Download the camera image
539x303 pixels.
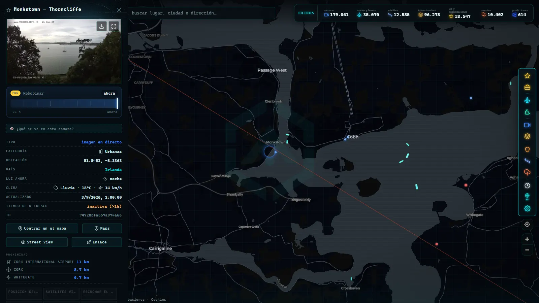pos(101,26)
